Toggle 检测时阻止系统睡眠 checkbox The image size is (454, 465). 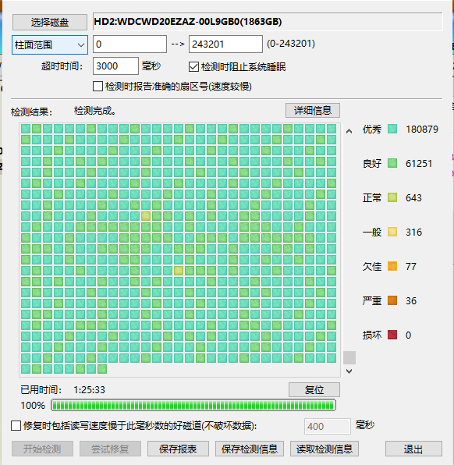193,67
